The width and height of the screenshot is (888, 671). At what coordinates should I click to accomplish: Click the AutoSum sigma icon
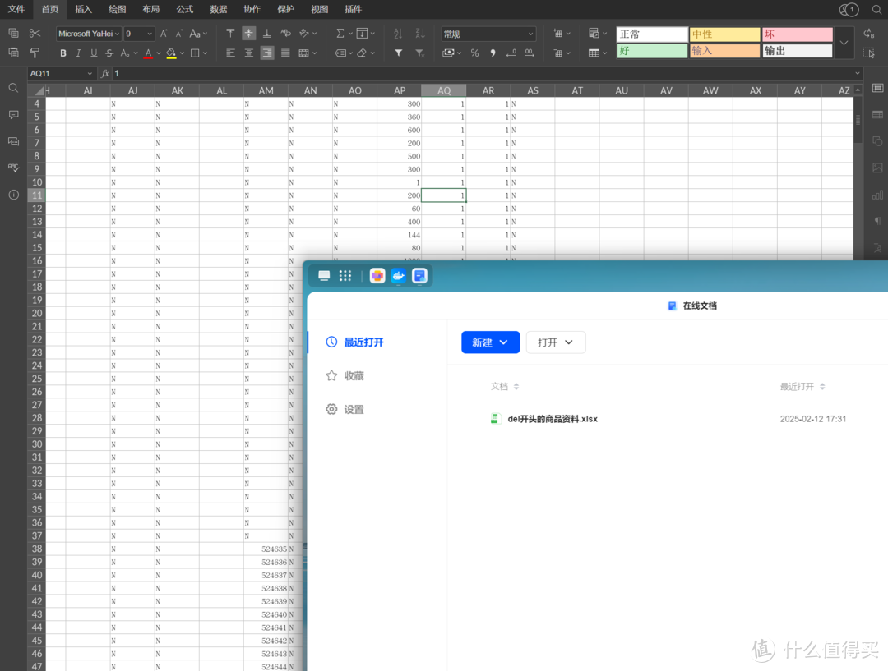click(340, 34)
